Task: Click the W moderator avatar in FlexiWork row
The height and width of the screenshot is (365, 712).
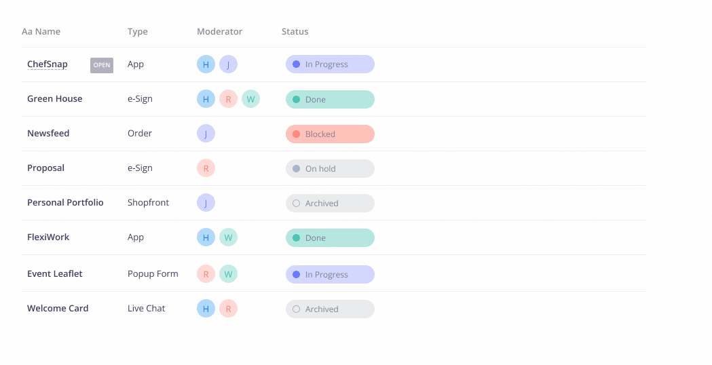Action: coord(228,237)
